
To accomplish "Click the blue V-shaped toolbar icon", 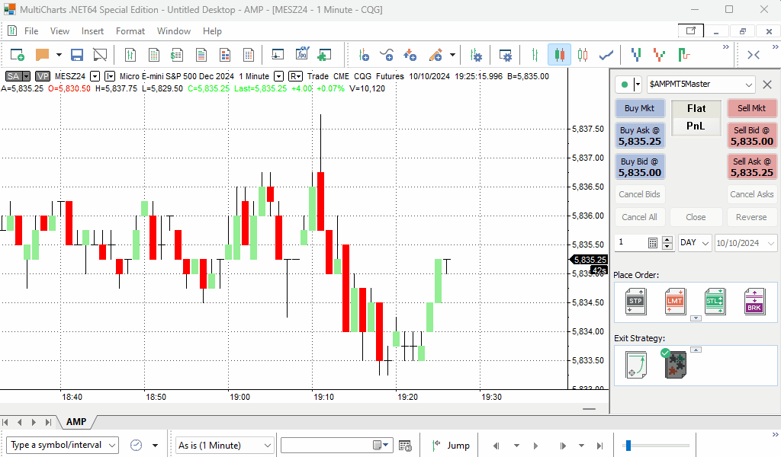I will click(x=636, y=55).
